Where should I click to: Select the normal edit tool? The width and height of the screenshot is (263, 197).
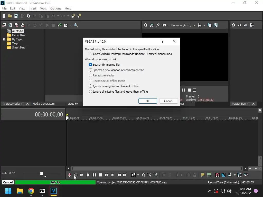133,175
